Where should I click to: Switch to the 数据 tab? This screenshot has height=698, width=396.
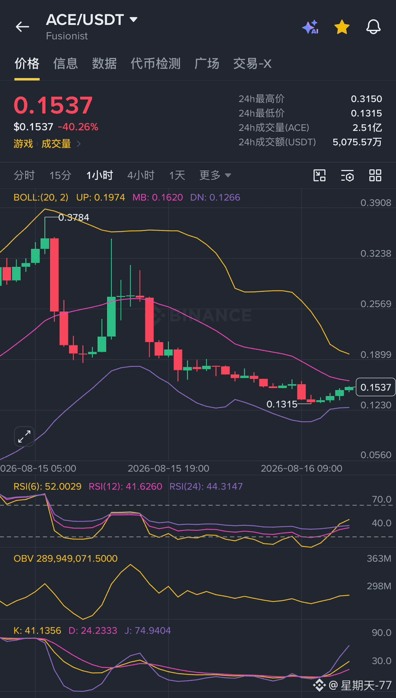pyautogui.click(x=104, y=63)
